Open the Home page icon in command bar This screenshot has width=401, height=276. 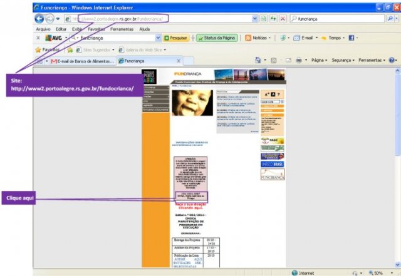(259, 61)
